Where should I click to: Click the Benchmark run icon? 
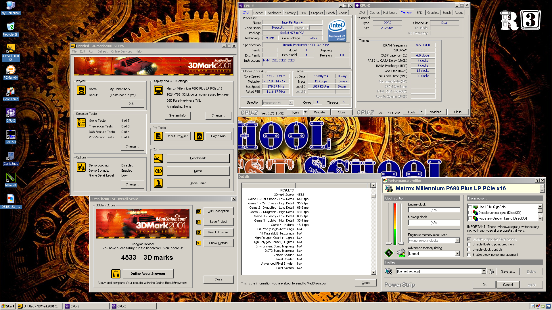pos(158,158)
